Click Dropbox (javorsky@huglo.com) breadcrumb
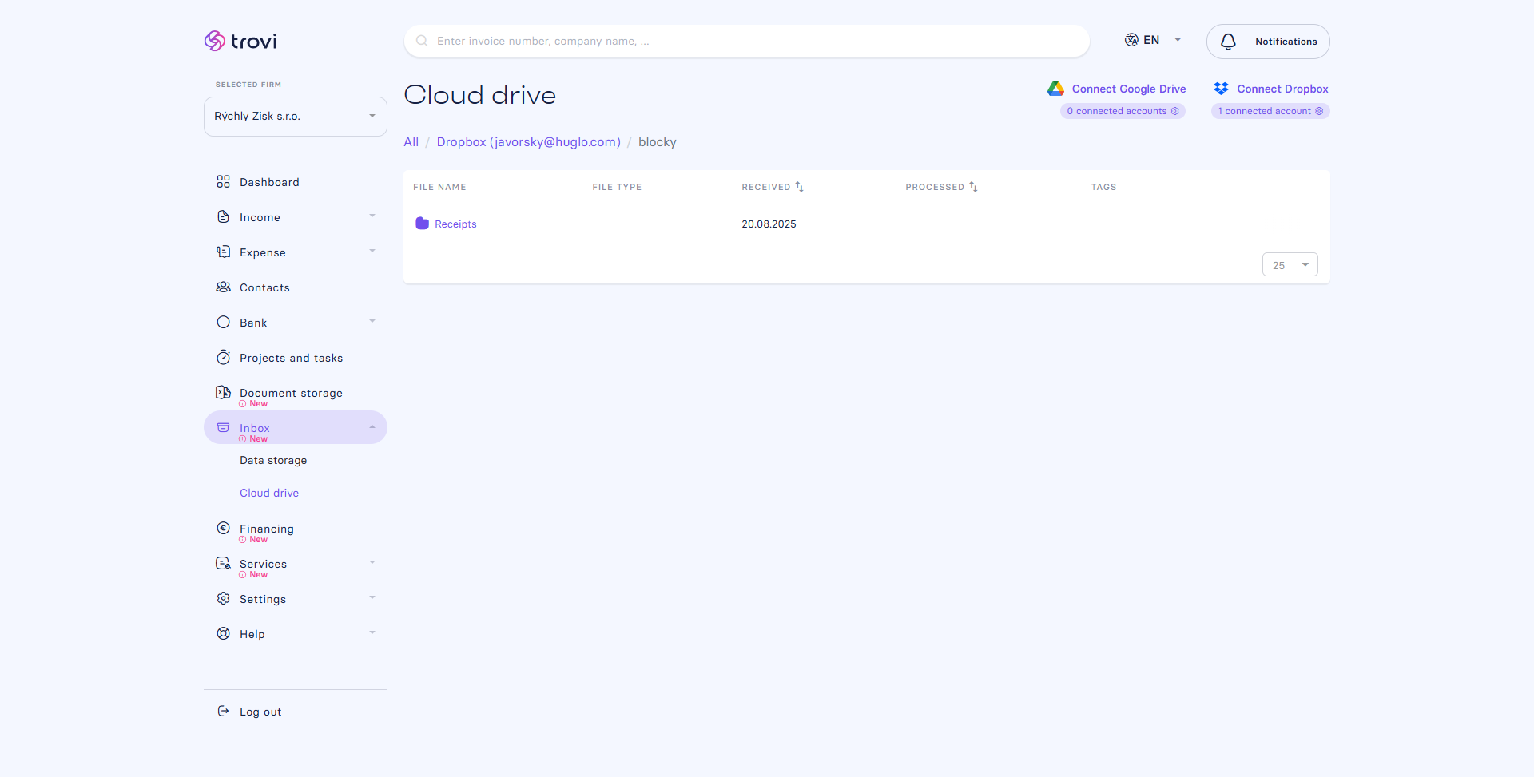 [528, 142]
